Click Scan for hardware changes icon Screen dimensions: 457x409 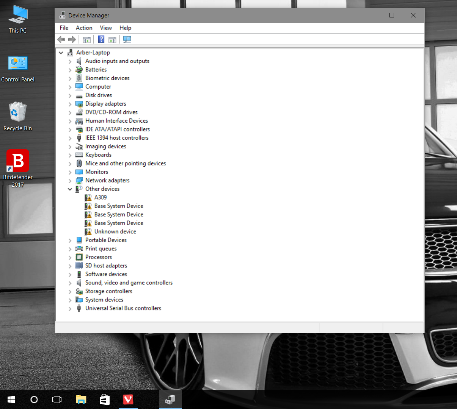click(x=127, y=39)
